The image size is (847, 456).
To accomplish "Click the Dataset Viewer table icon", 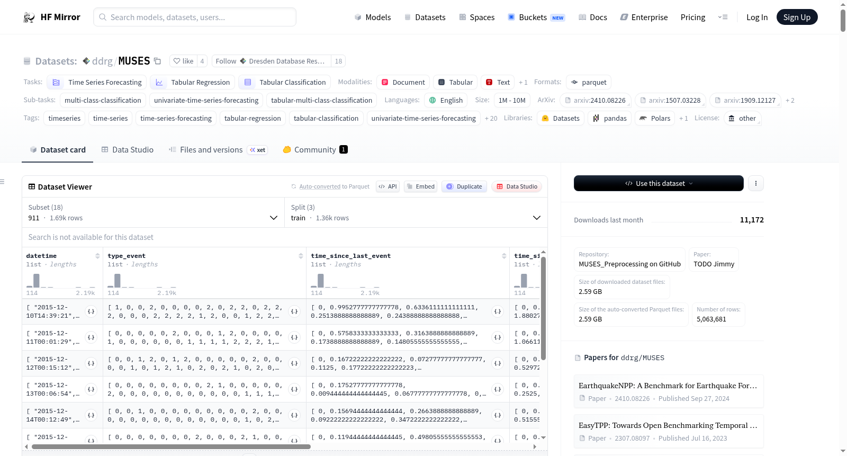I will tap(32, 186).
